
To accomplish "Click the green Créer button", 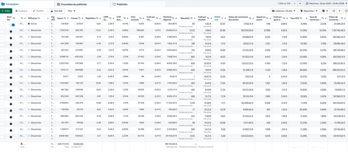I will tap(6, 11).
